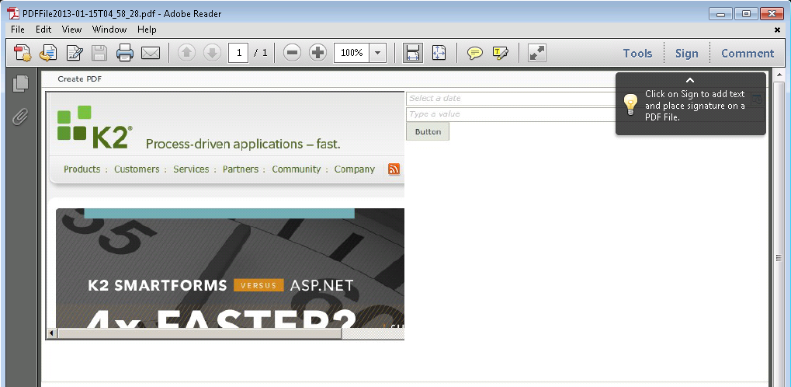This screenshot has width=791, height=387.
Task: Click the K2 SMARTFORMS banner text
Action: (x=158, y=286)
